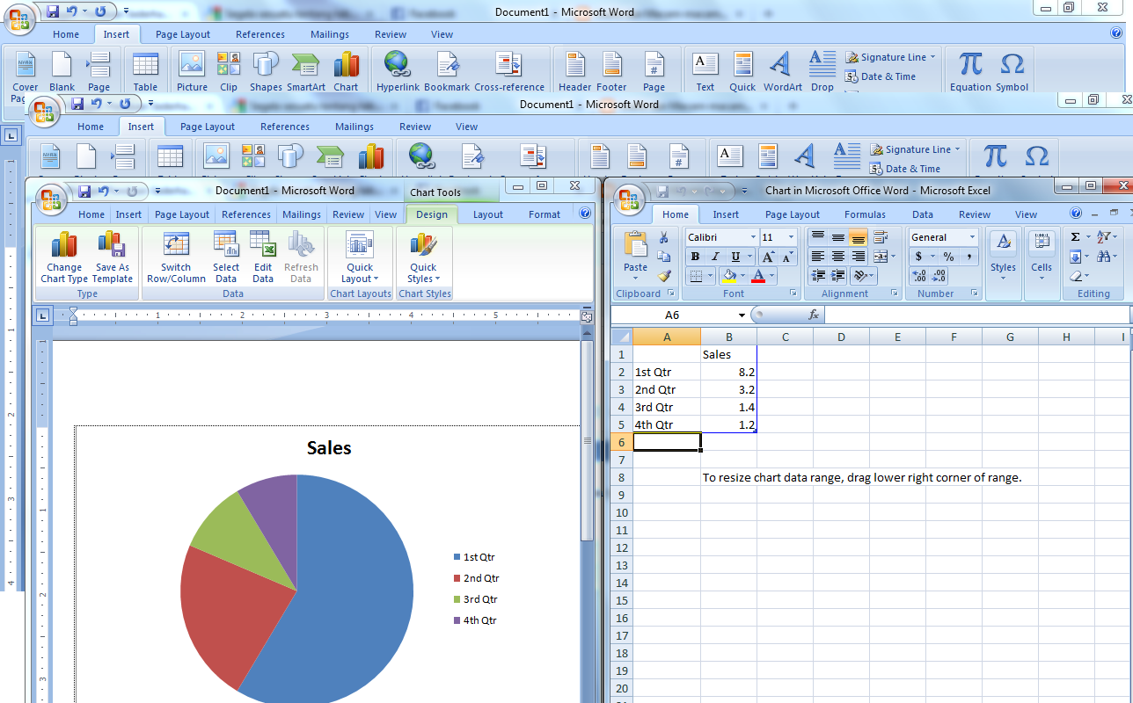Image resolution: width=1133 pixels, height=703 pixels.
Task: Select the Format Painter brush in Excel
Action: tap(664, 276)
